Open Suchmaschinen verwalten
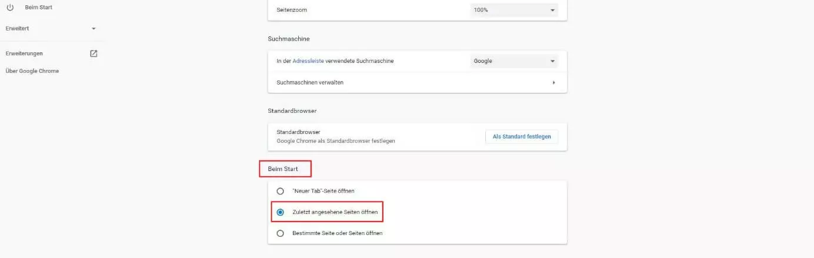Screen dimensions: 814x258 [x=310, y=82]
